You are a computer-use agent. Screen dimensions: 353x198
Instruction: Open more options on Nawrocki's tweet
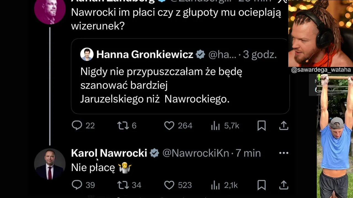[x=284, y=153]
